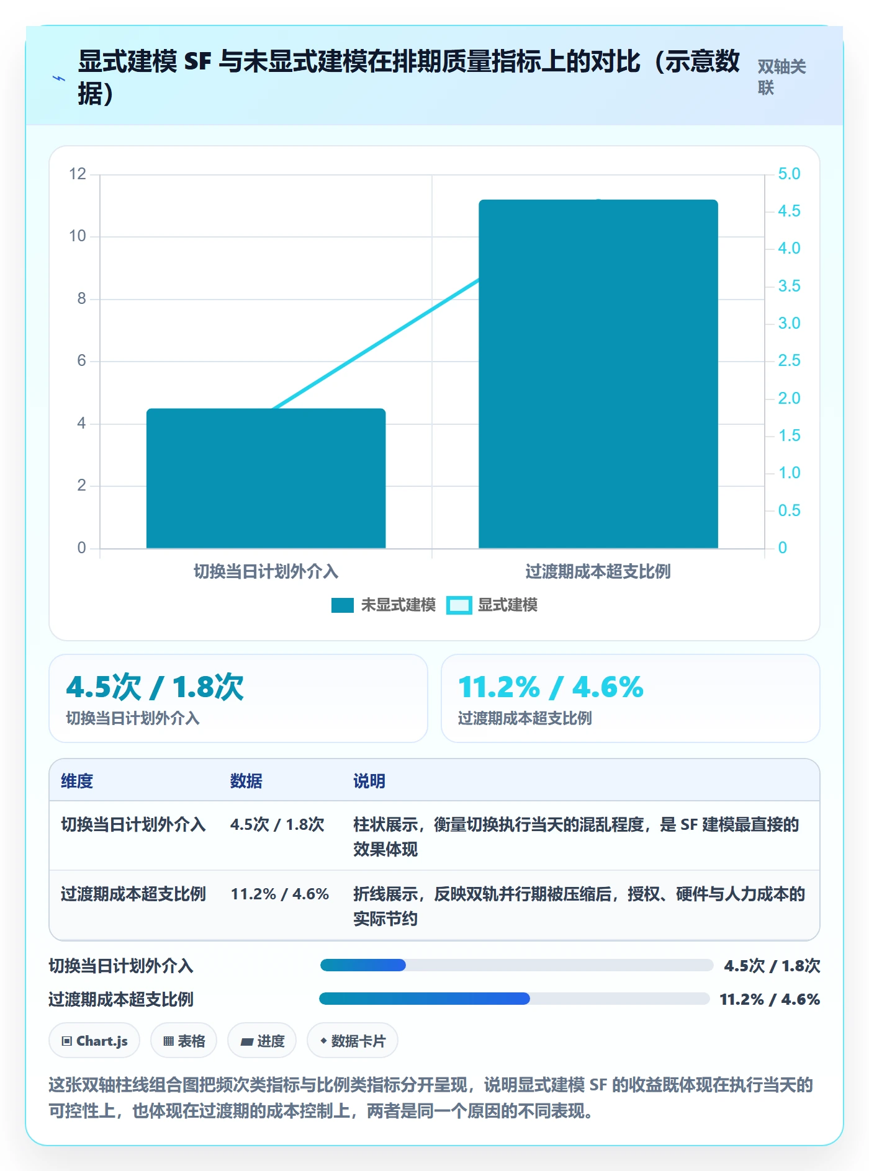Click the 过渡期成本超支比例 x-axis label

tap(598, 571)
